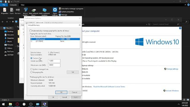Image resolution: width=190 pixels, height=107 pixels.
Task: Read the Microsoft Software License Terms link
Action: 109,86
